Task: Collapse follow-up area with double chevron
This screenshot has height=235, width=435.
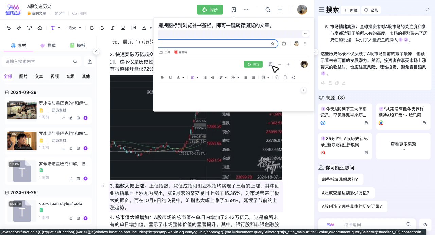Action: click(425, 224)
